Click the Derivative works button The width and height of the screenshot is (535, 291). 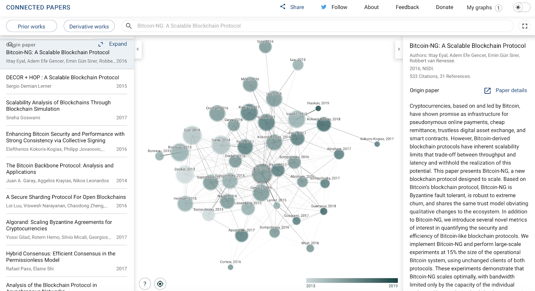pyautogui.click(x=89, y=26)
